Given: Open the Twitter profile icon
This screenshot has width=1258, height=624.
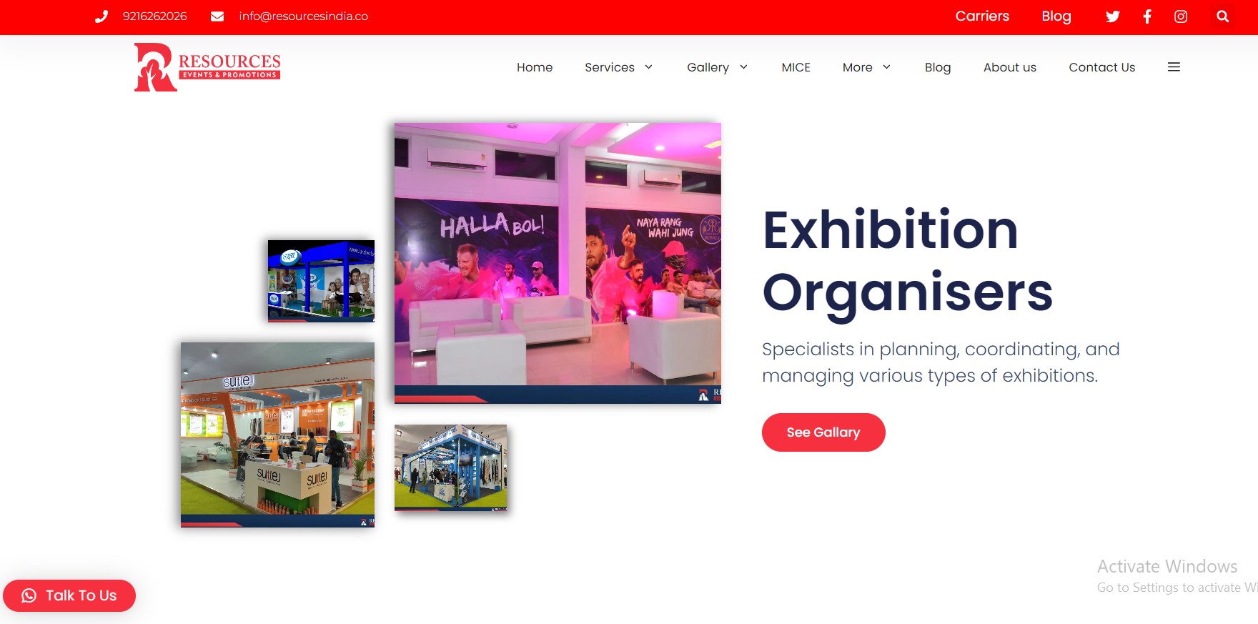Looking at the screenshot, I should click(1112, 16).
